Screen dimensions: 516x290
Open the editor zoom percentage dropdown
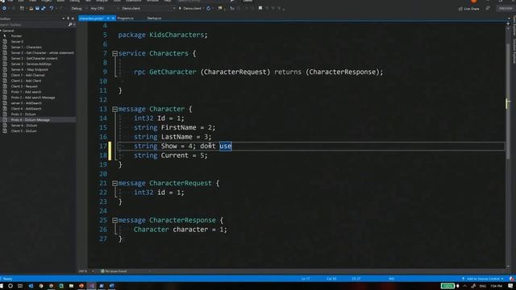93,271
